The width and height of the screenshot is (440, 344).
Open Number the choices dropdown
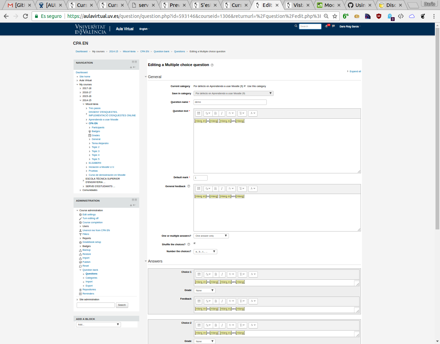[205, 251]
